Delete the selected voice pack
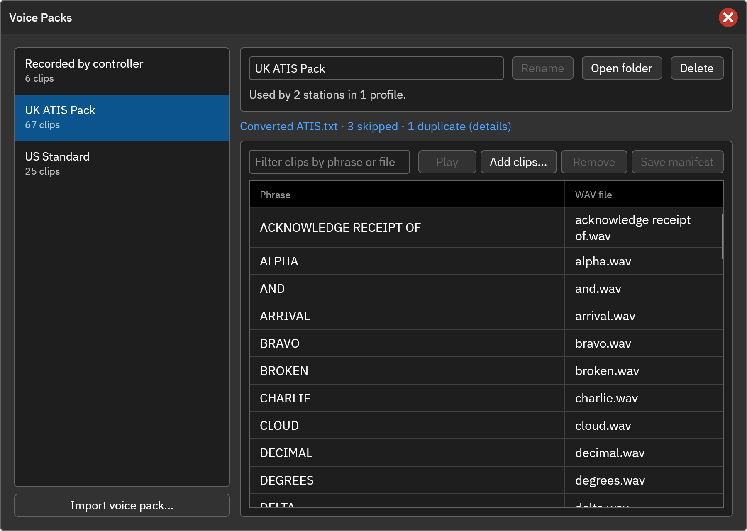 point(697,68)
